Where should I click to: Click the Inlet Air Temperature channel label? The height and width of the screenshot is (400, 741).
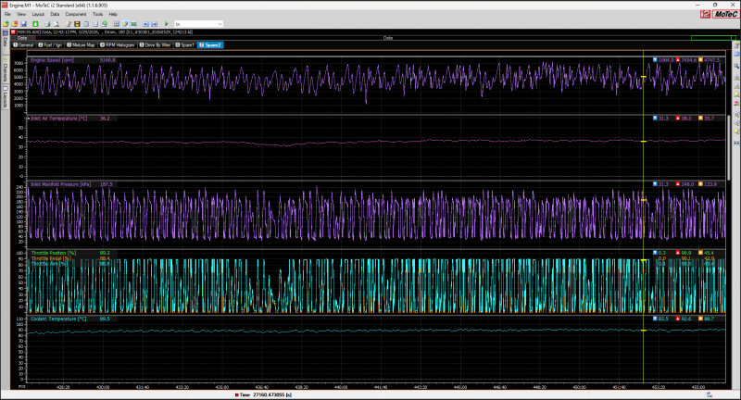58,119
